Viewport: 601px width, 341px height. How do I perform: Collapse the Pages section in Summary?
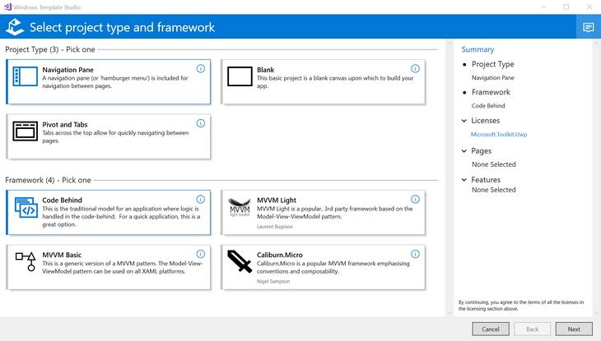coord(464,151)
